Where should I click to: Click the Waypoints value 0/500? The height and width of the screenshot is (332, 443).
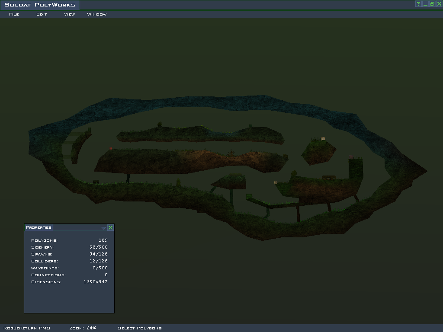point(100,268)
